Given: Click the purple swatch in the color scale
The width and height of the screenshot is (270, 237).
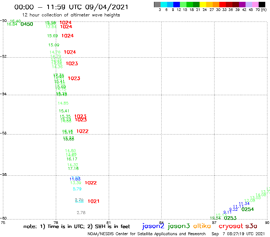Looking at the screenshot, I should coord(242,4).
